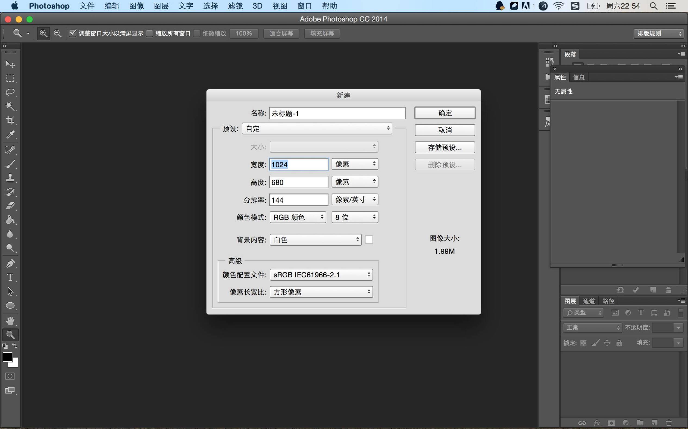Select the Crop tool

[10, 121]
